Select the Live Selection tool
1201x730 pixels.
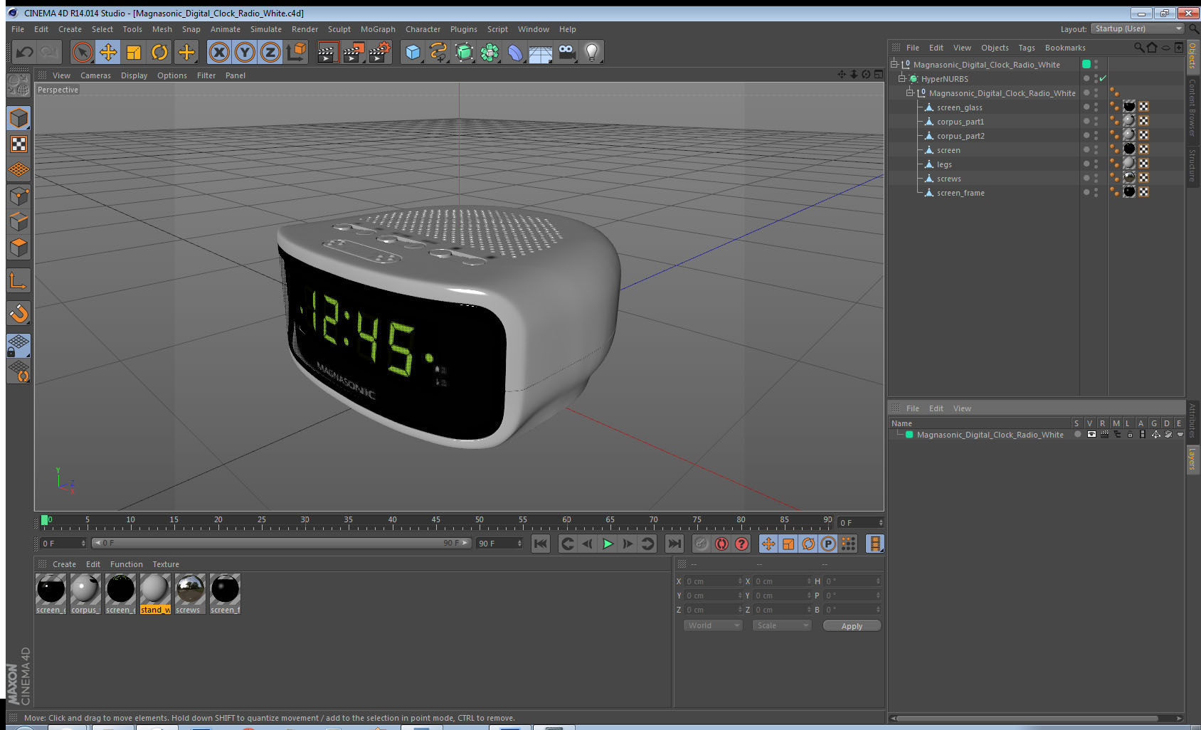[83, 52]
